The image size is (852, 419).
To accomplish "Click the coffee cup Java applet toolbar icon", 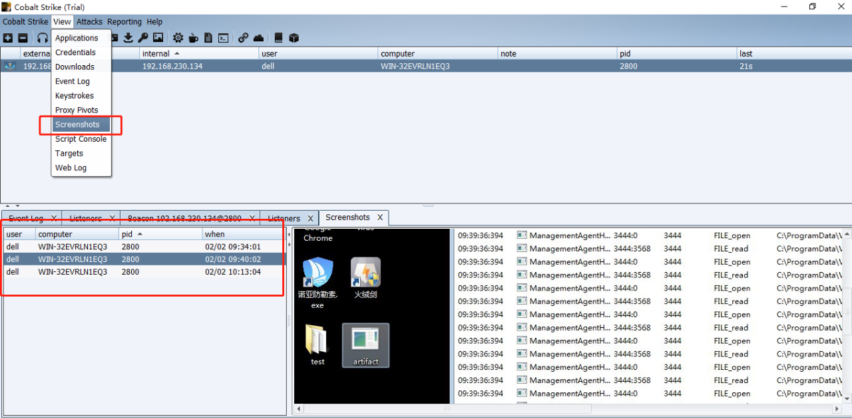I will pyautogui.click(x=194, y=38).
